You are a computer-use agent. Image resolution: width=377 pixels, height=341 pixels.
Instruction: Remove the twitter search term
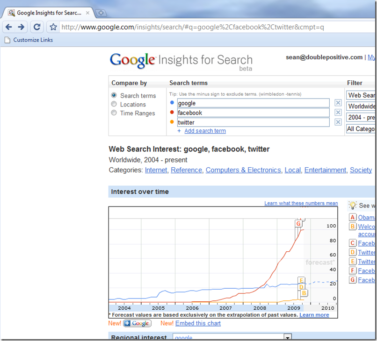[x=338, y=122]
